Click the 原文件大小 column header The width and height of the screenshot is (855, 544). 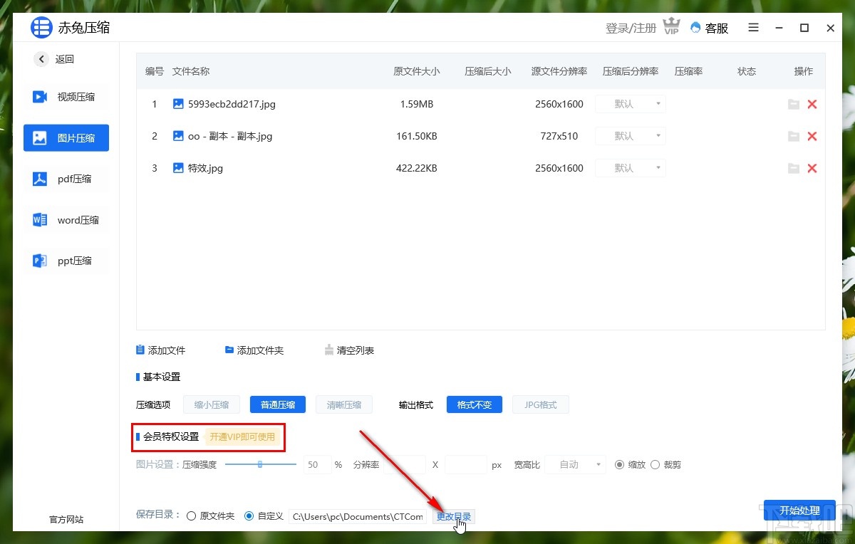click(417, 71)
